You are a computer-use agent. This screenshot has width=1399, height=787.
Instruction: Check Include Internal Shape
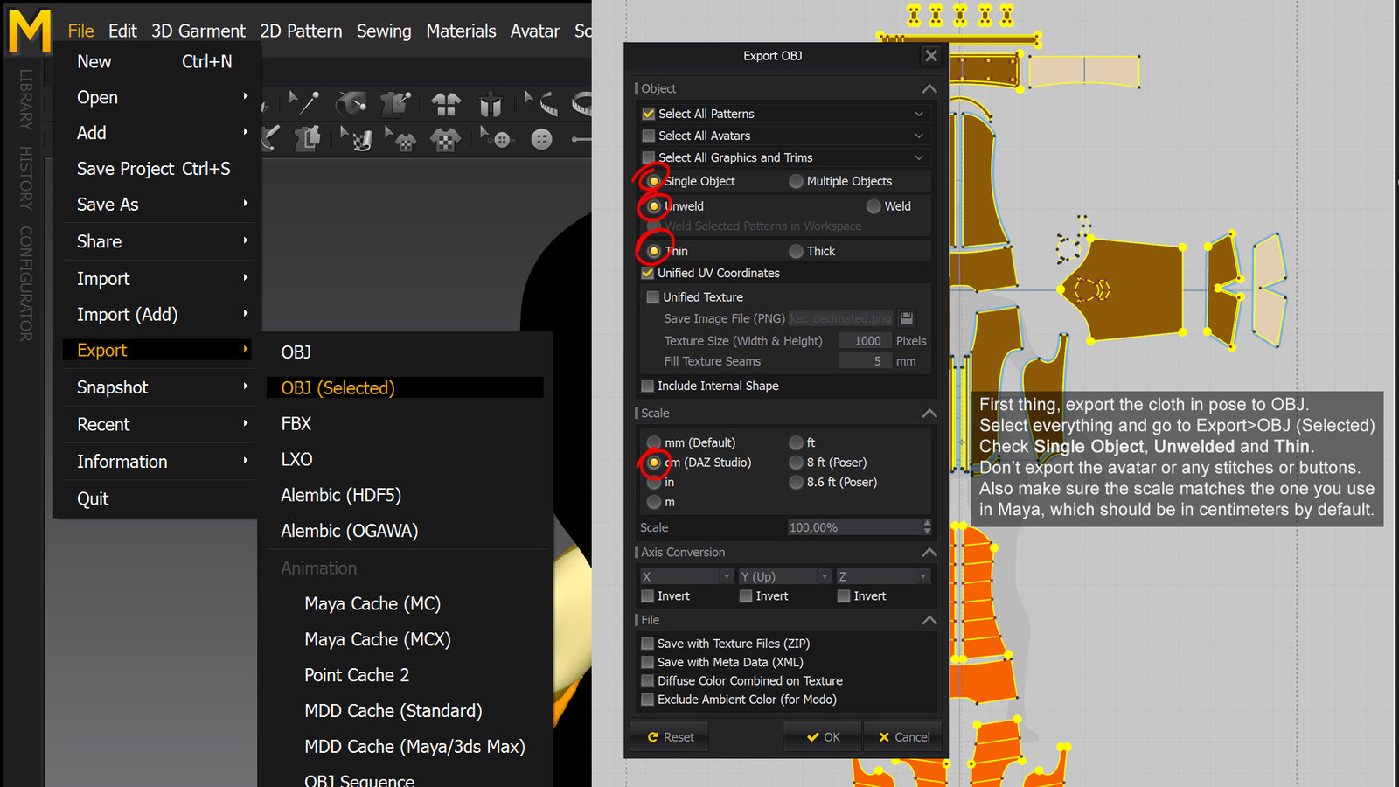(x=648, y=386)
